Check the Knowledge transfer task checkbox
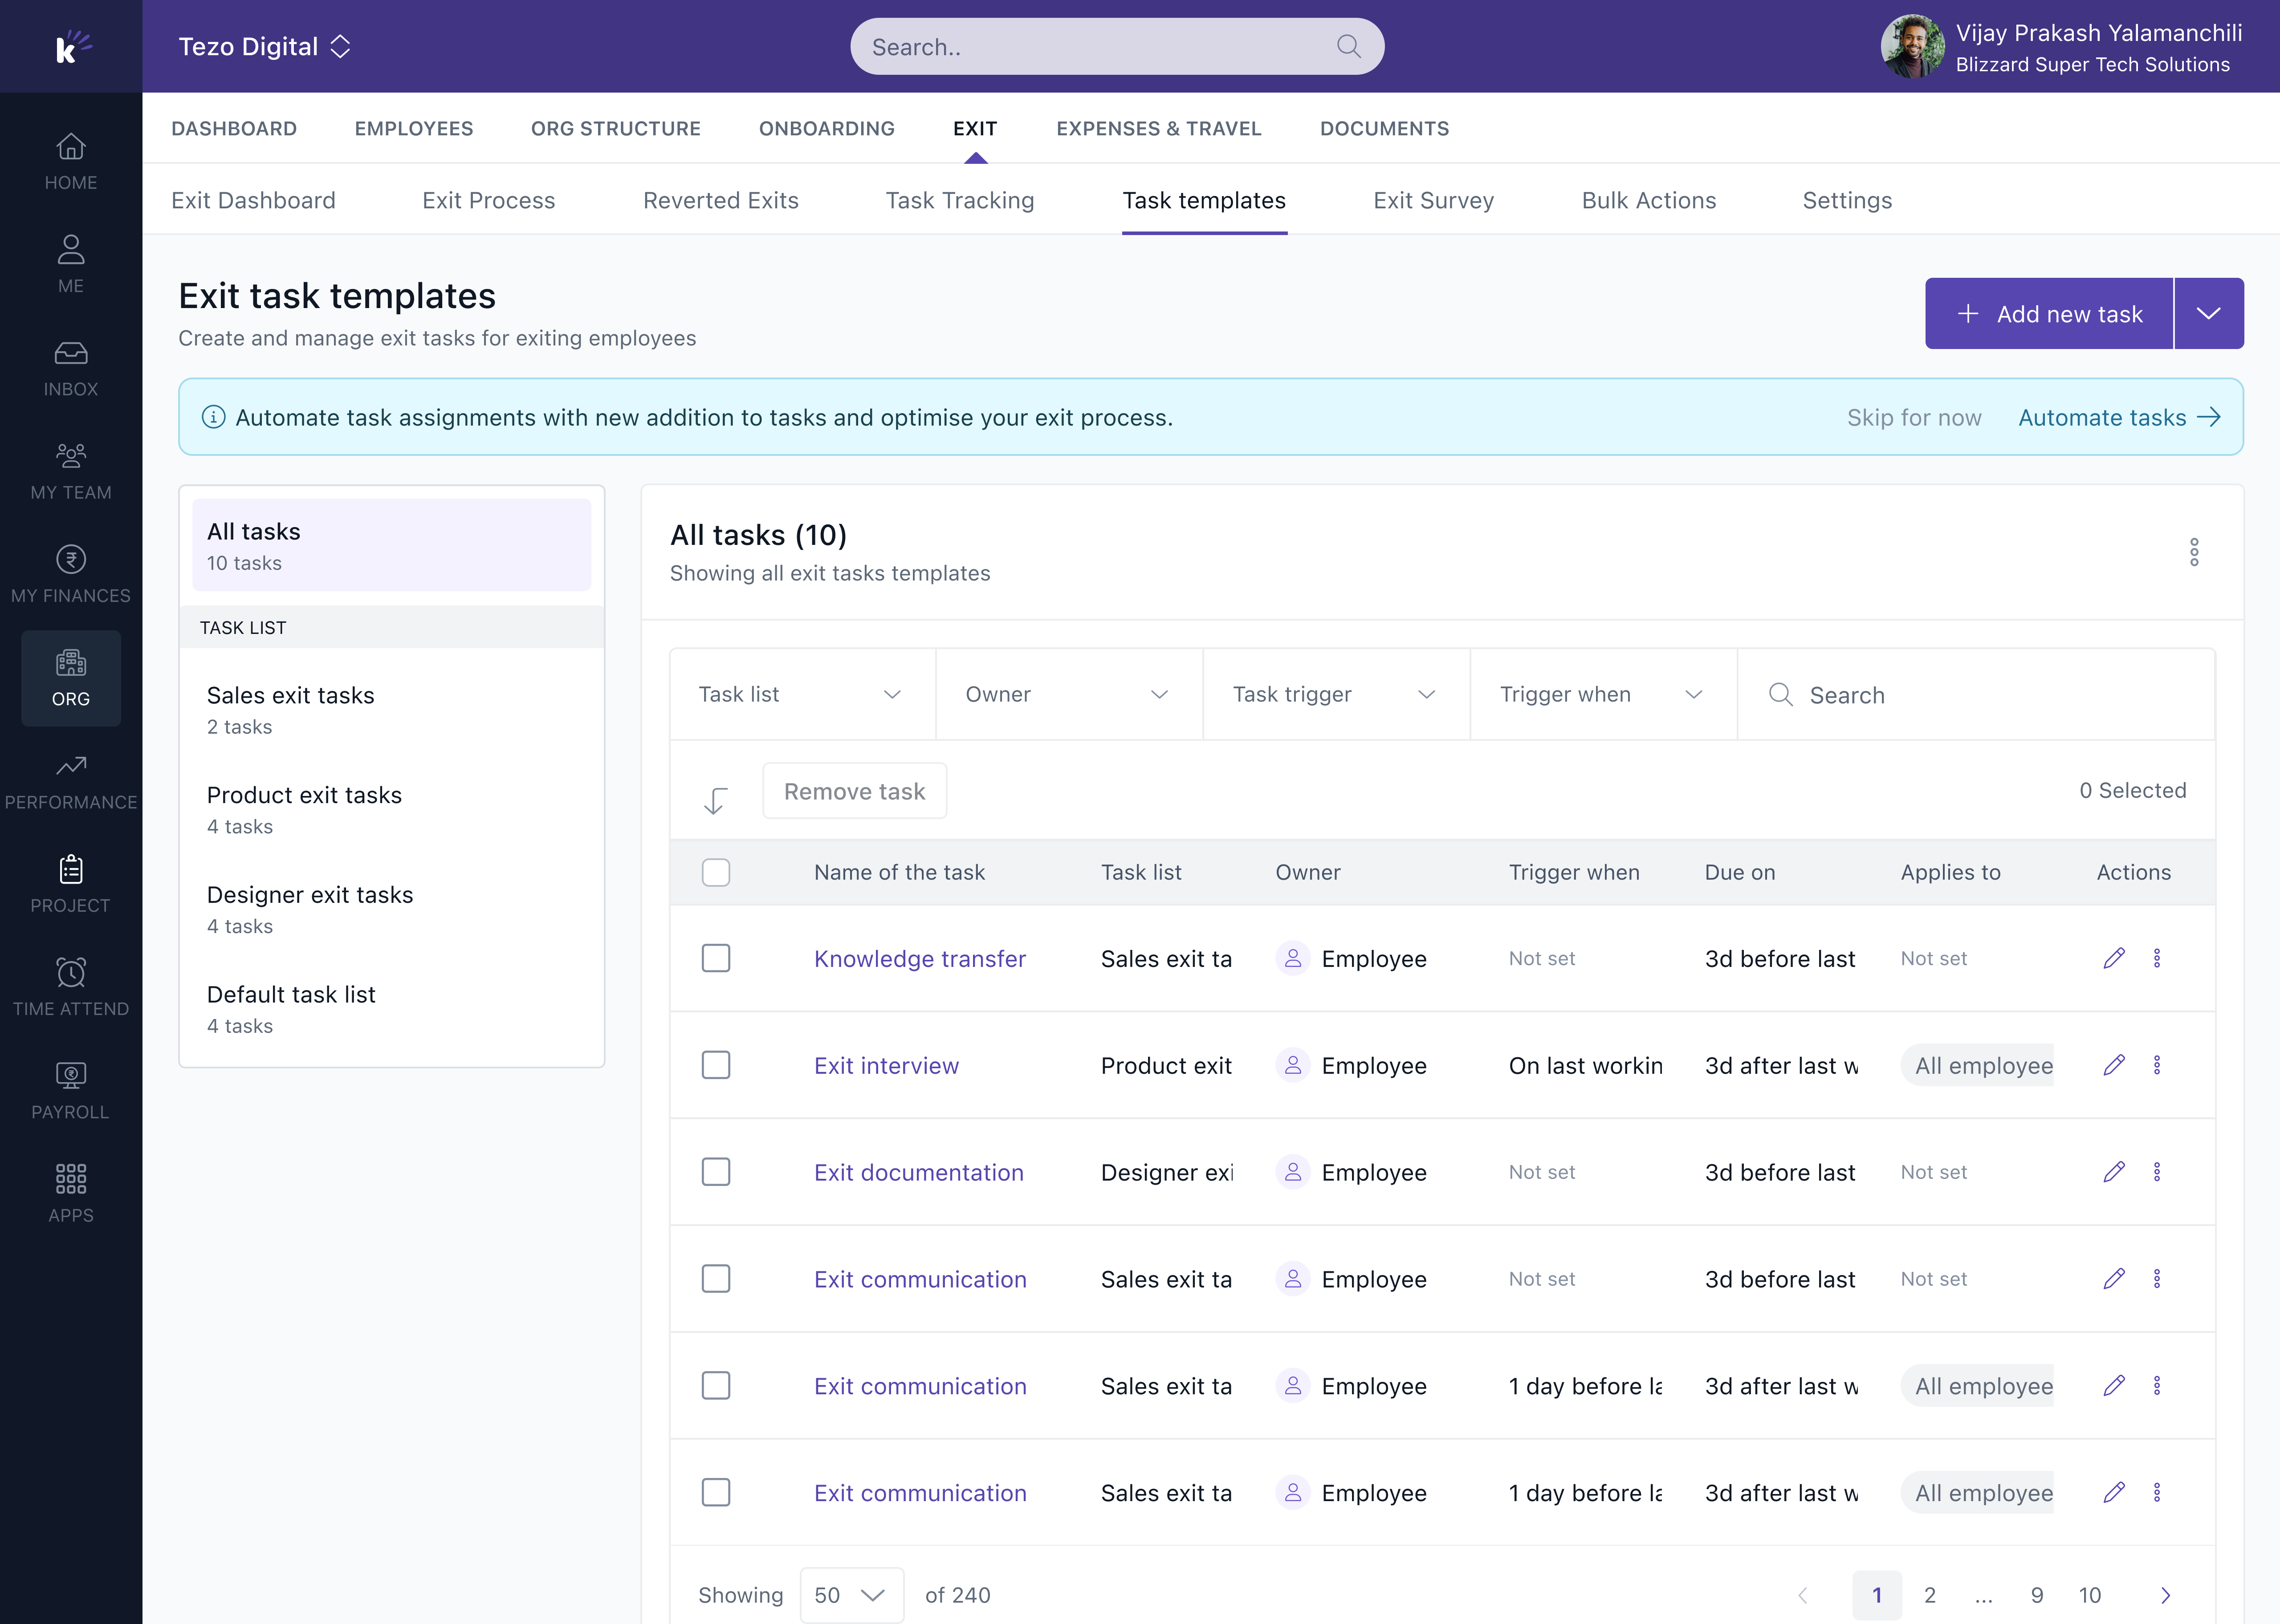This screenshot has width=2280, height=1624. [x=716, y=957]
